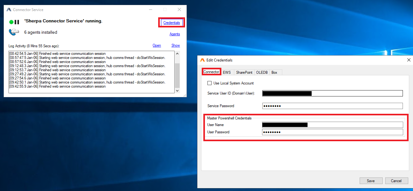
Task: Click the green running status indicator
Action: 11,22
